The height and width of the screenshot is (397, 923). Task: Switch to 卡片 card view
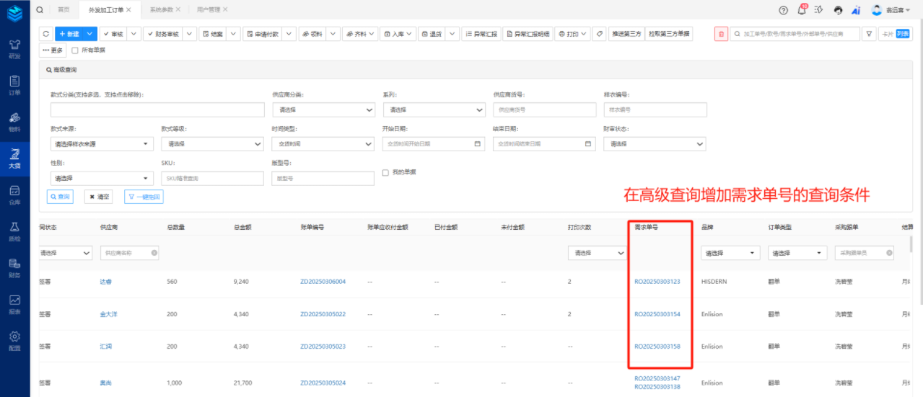(x=886, y=34)
